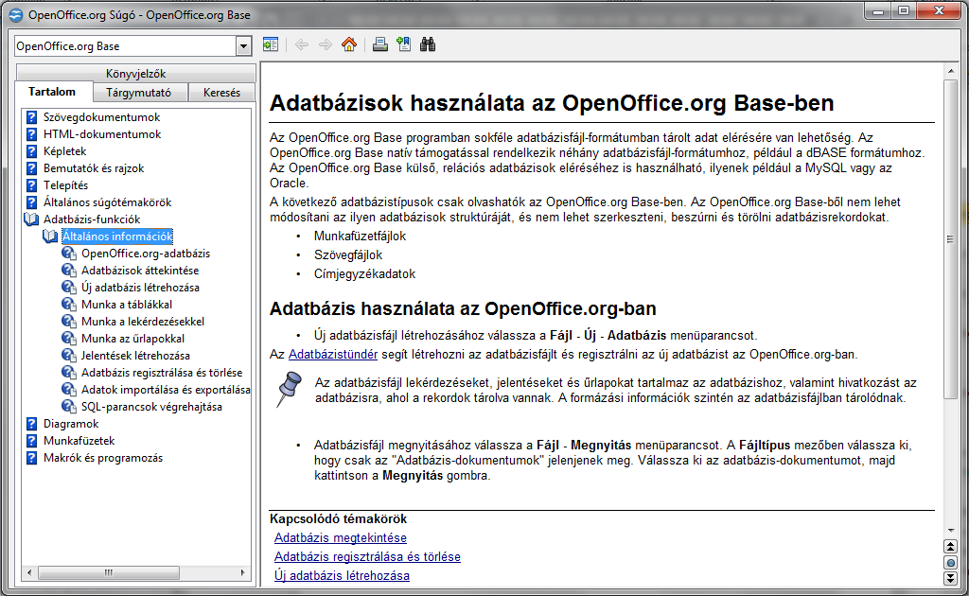Go forward to next help page

click(x=326, y=44)
